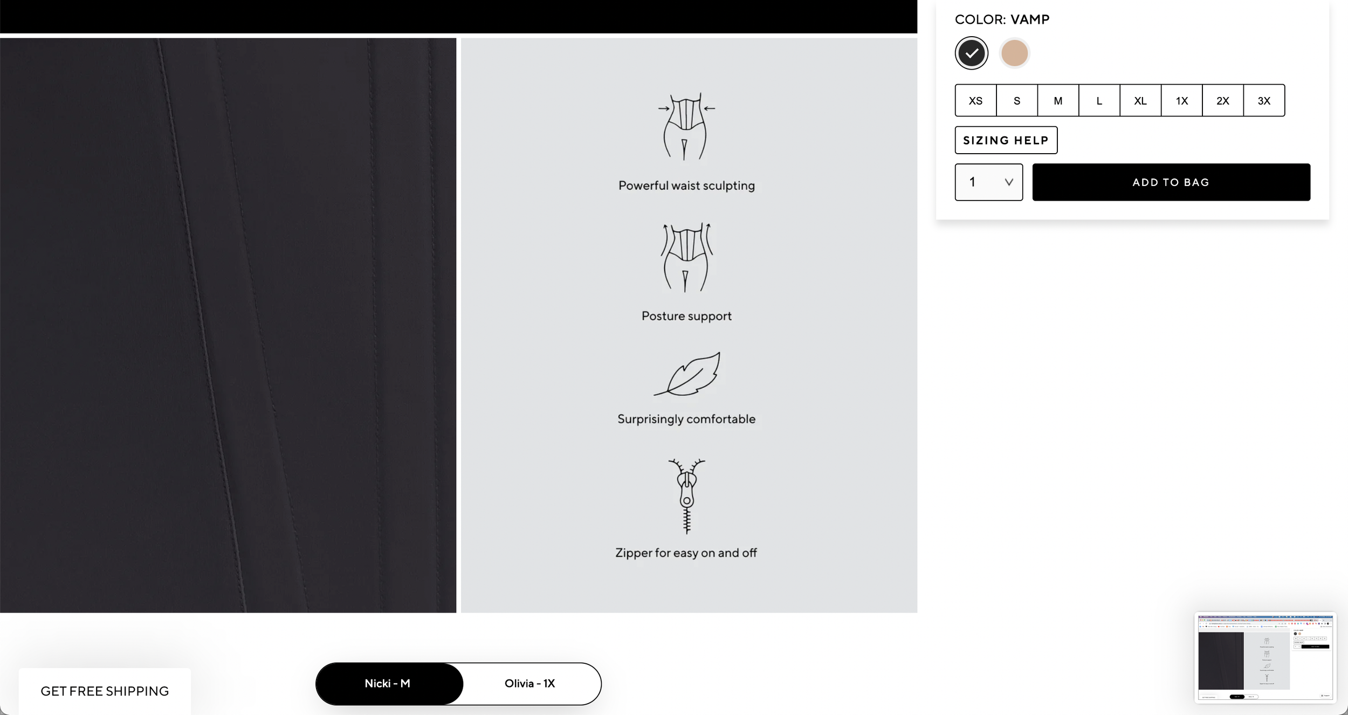Open the black fabric close-up image

(x=228, y=325)
